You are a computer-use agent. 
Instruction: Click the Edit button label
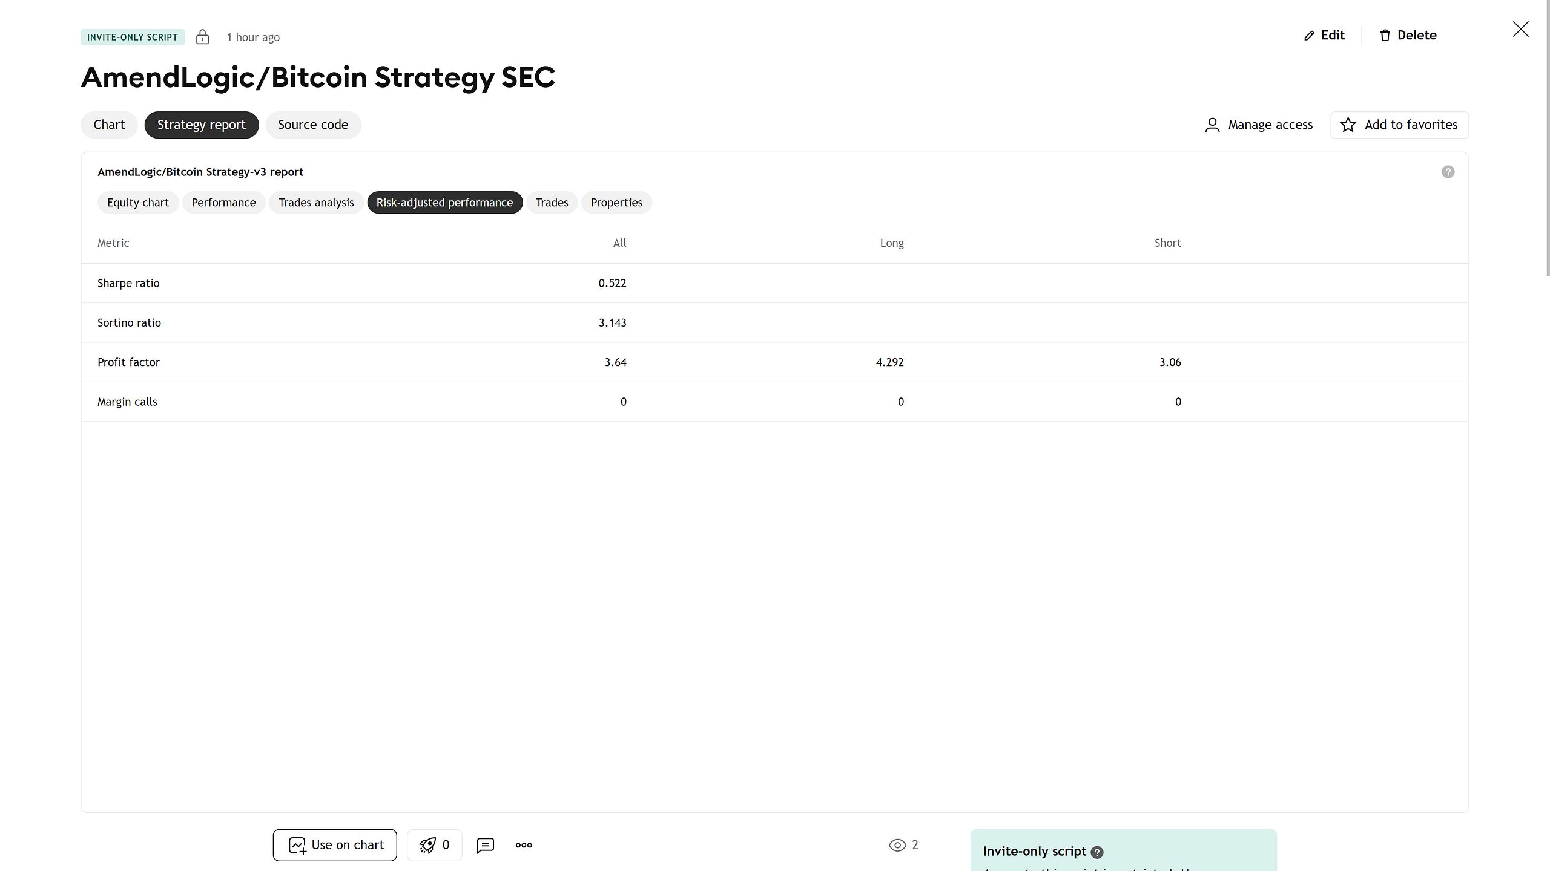pyautogui.click(x=1333, y=35)
